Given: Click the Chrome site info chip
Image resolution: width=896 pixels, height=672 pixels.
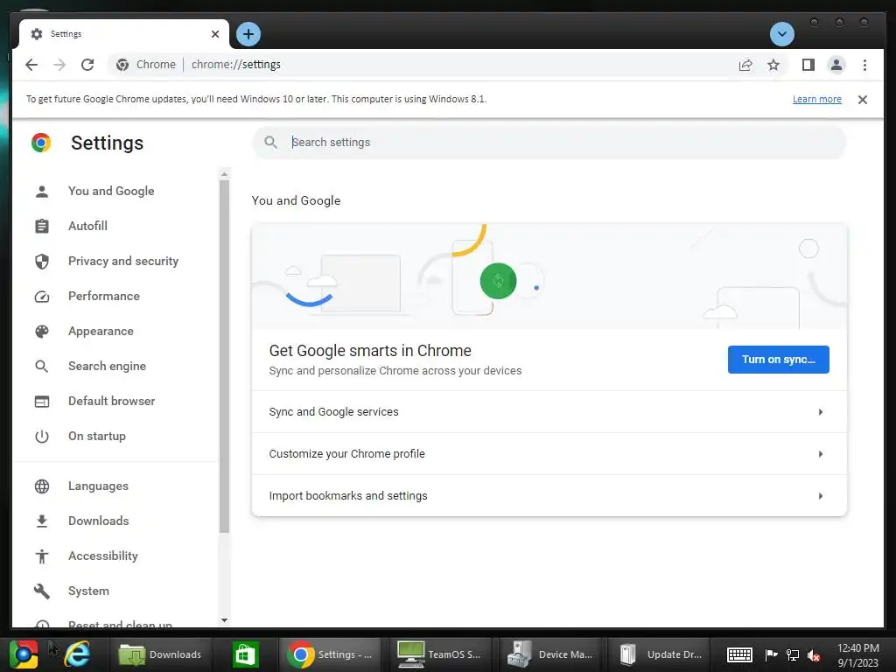Looking at the screenshot, I should pyautogui.click(x=146, y=65).
